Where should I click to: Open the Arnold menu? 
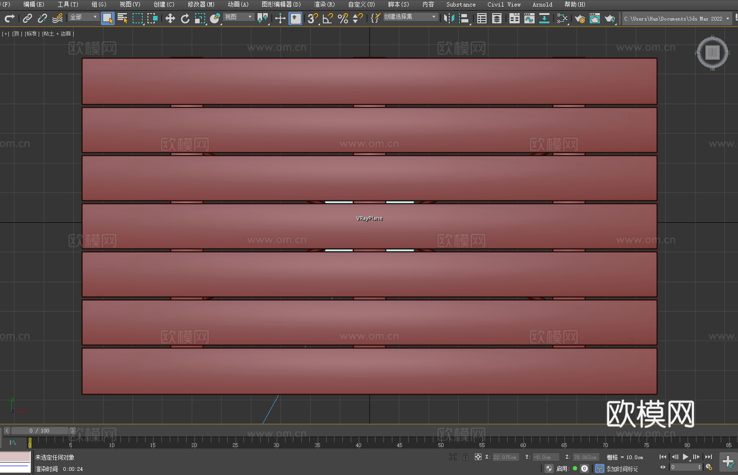[542, 4]
